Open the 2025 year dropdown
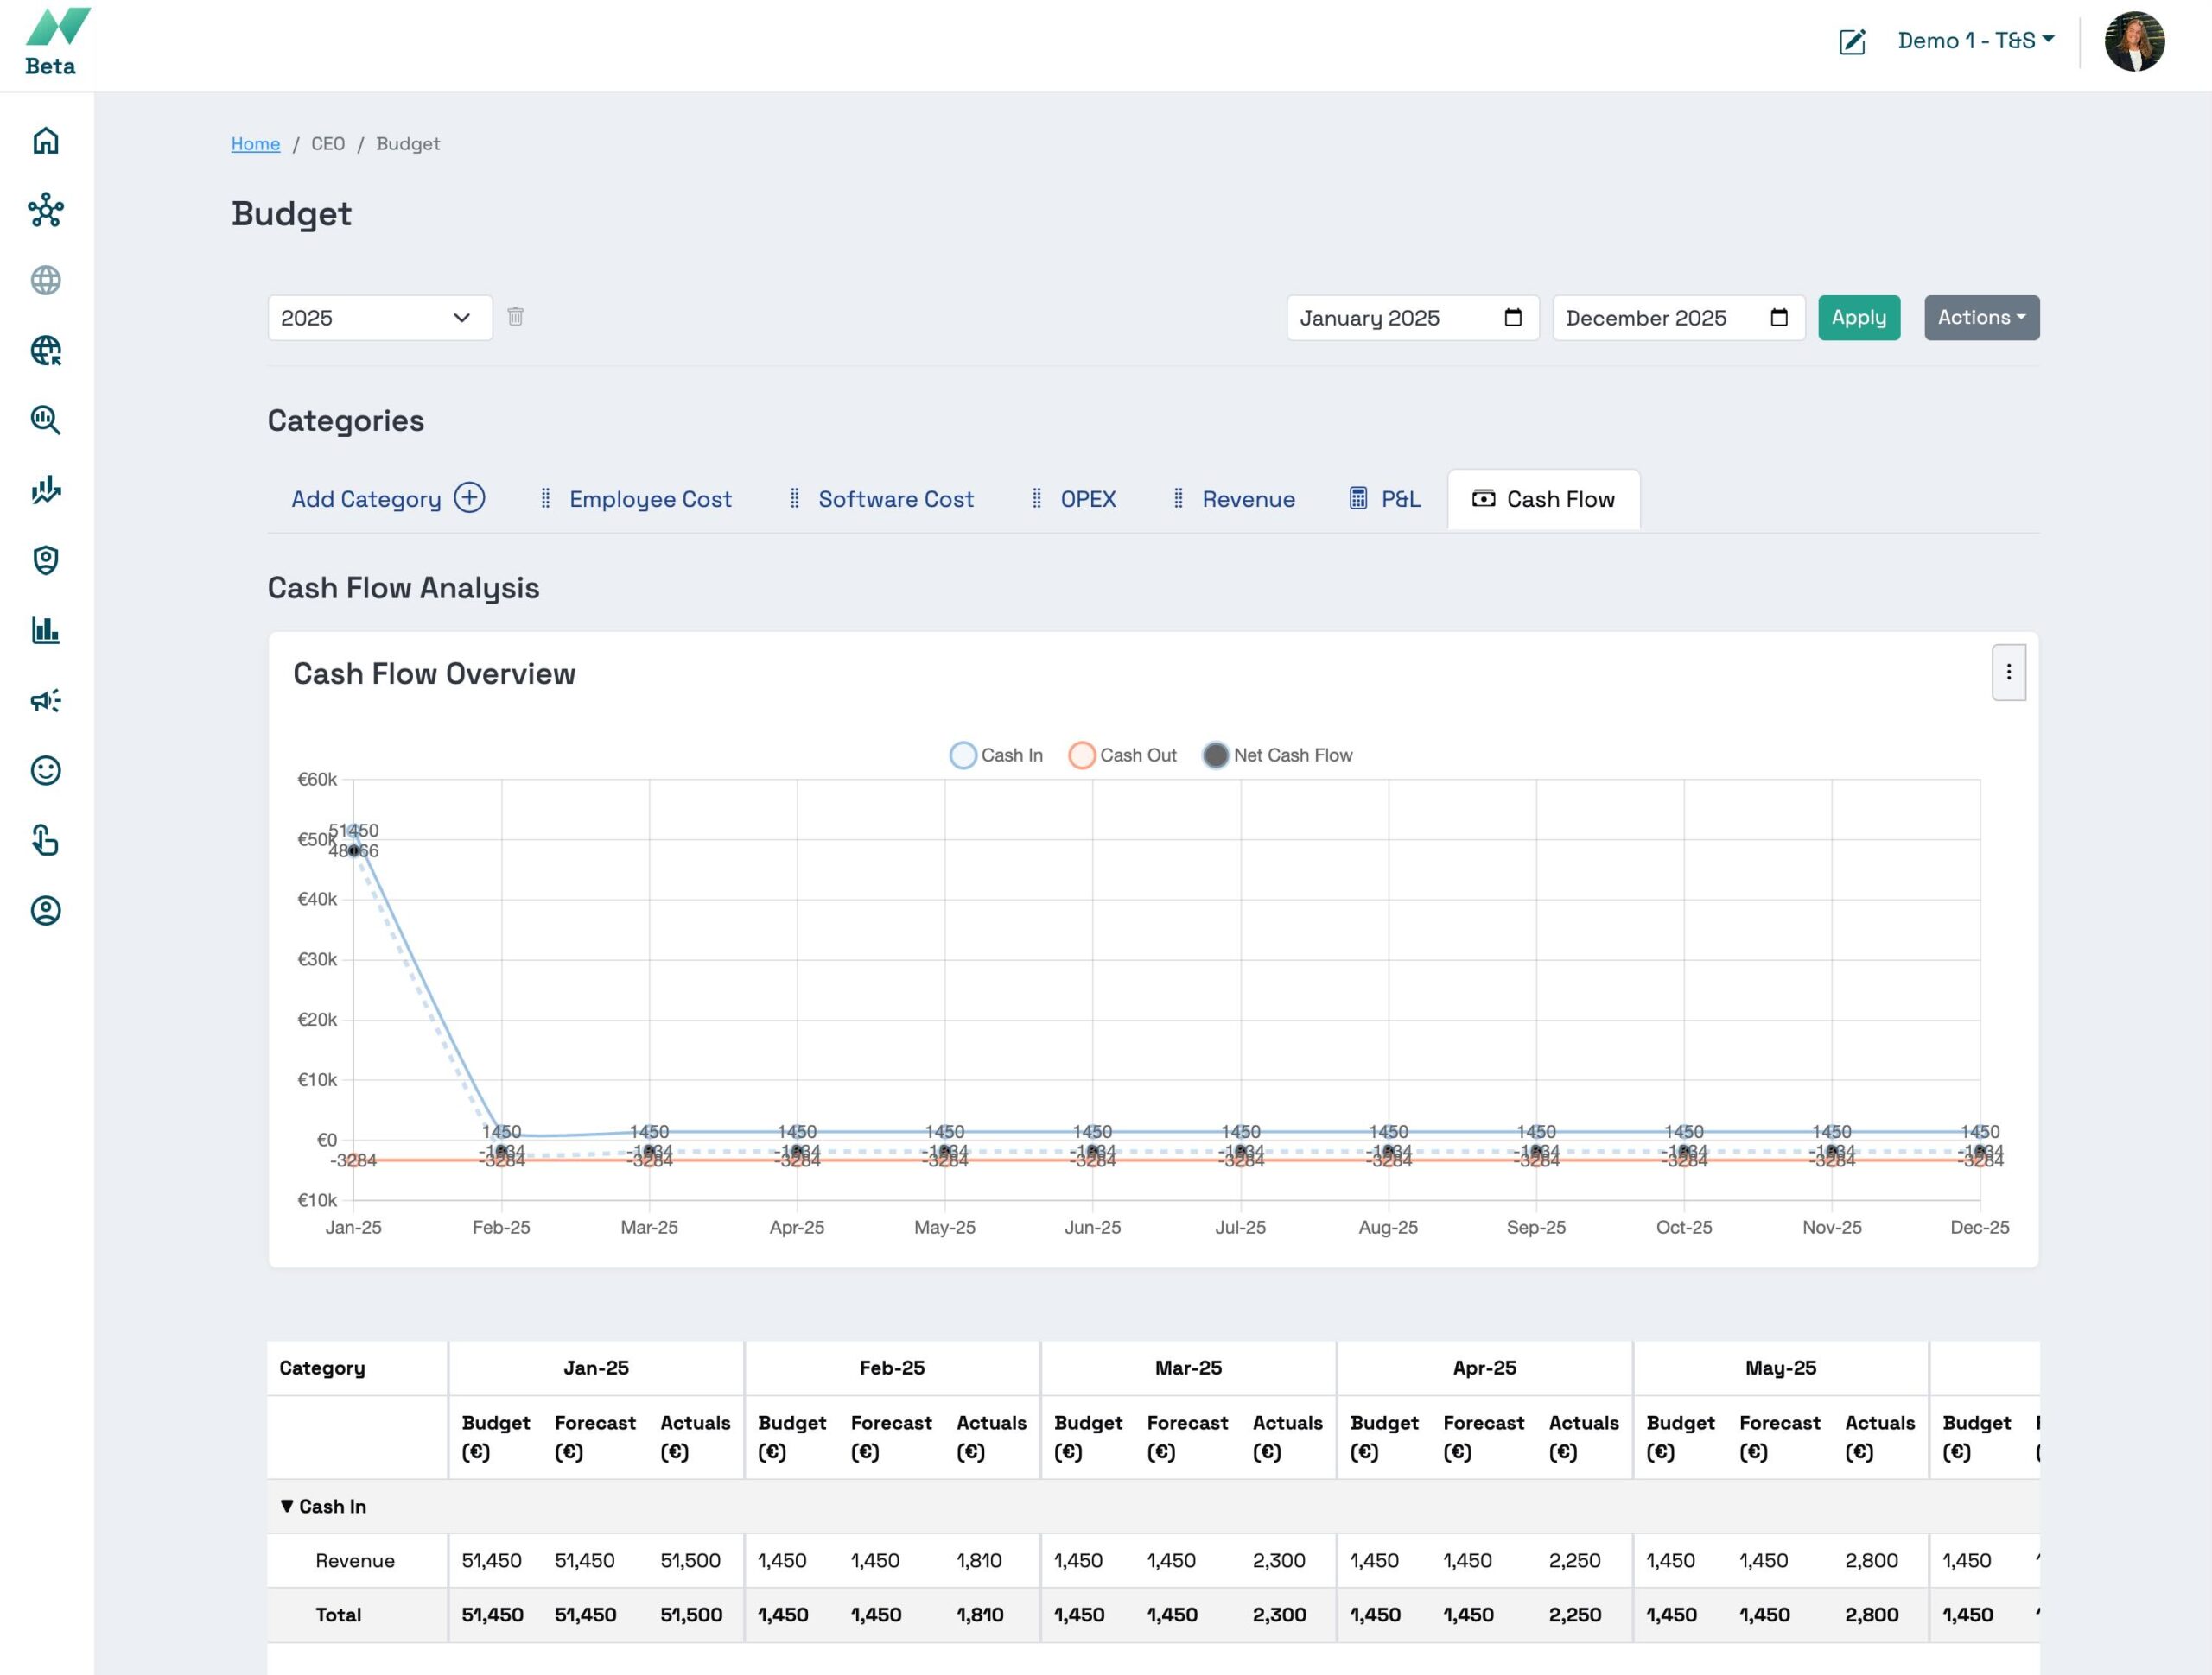Screen dimensions: 2212x1675 pos(379,318)
